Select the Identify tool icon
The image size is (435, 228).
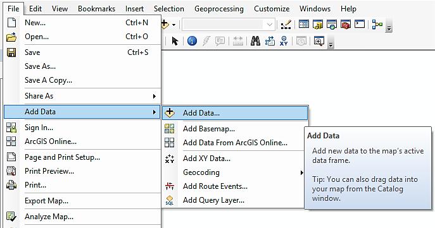tap(192, 41)
